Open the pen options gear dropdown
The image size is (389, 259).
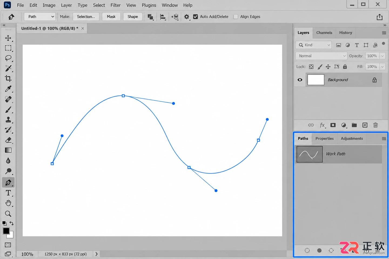187,17
